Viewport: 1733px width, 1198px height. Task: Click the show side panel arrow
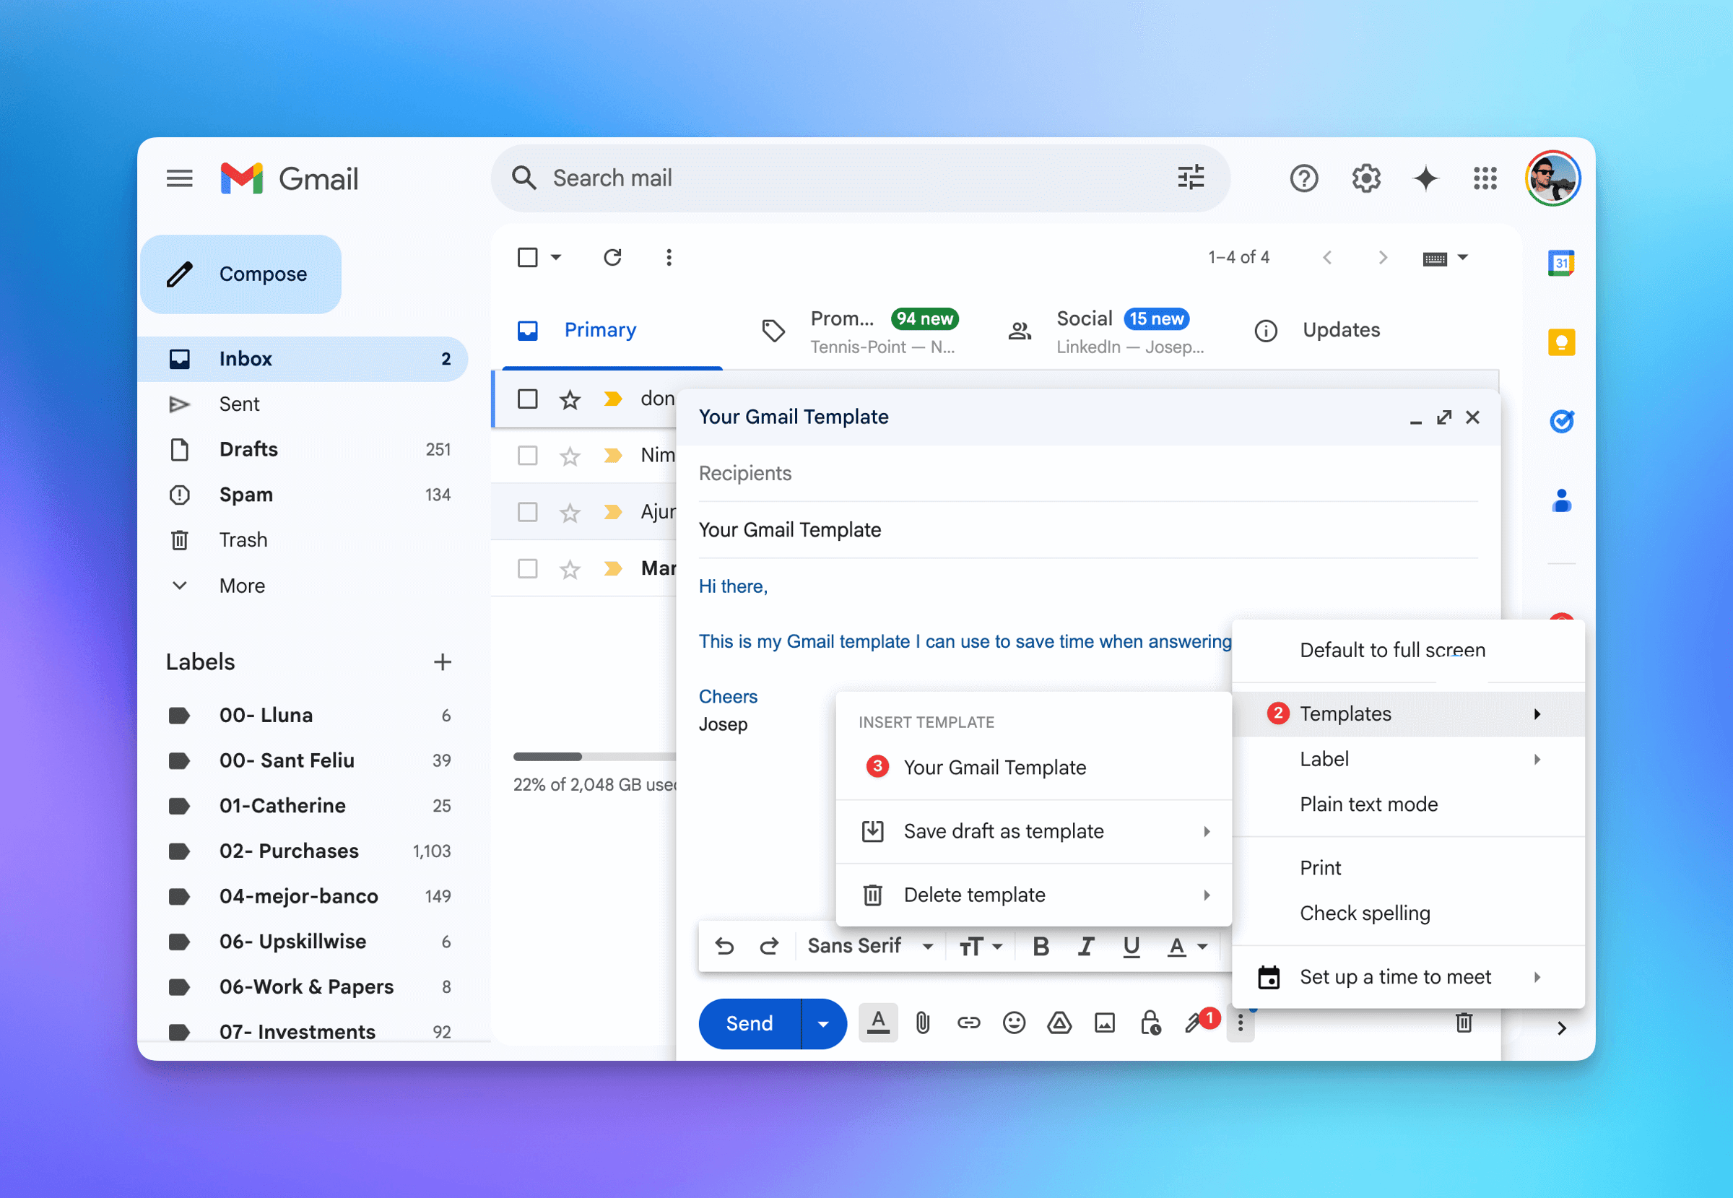click(x=1561, y=1028)
